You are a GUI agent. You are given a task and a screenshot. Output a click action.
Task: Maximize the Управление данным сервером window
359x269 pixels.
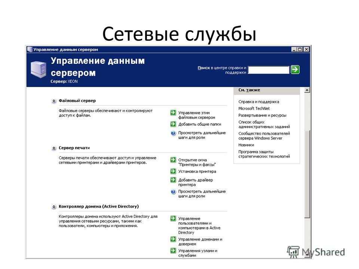tap(300, 49)
